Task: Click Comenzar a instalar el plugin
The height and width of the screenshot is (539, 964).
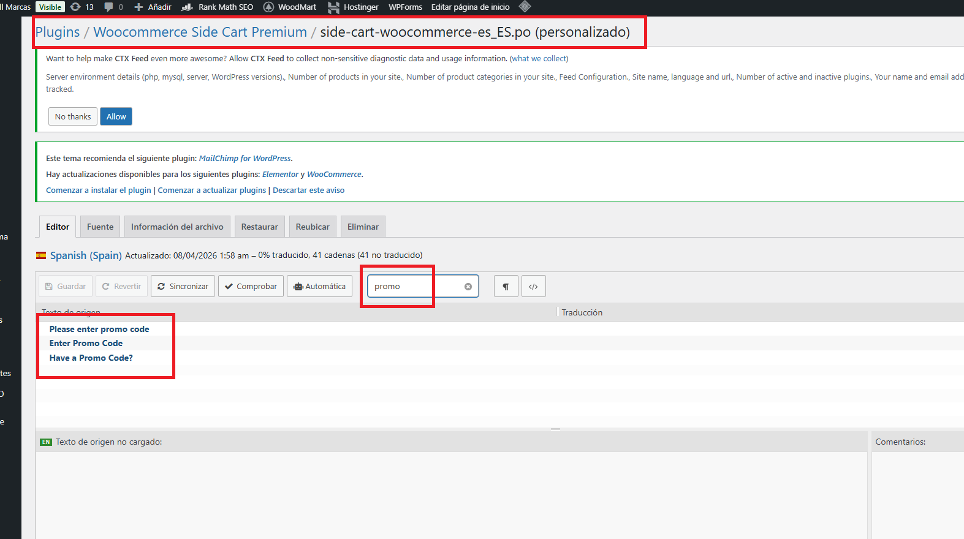Action: tap(99, 190)
